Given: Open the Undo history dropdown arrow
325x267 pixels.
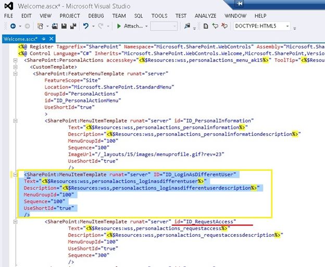Looking at the screenshot, I should [93, 27].
